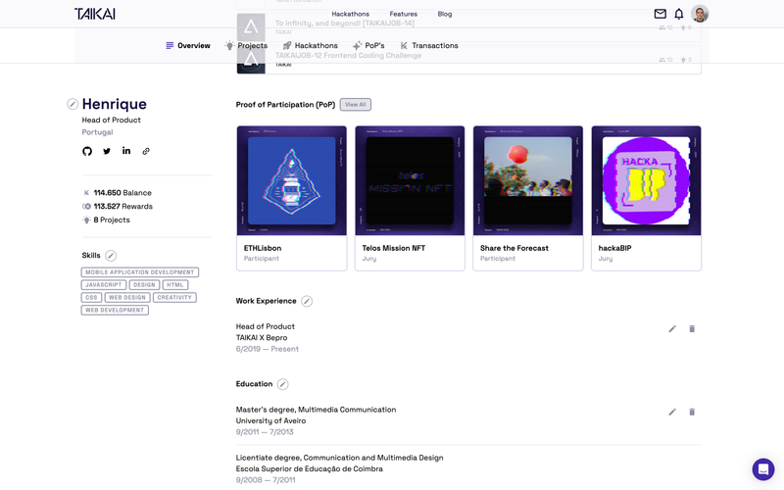Viewport: 784px width, 490px height.
Task: Switch to the Projects tab
Action: [x=246, y=46]
